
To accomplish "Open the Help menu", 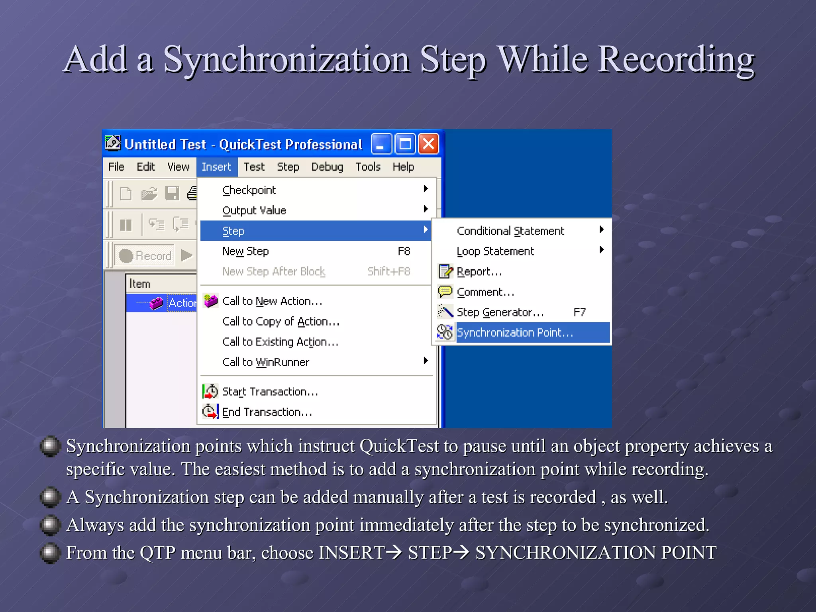I will [x=403, y=167].
